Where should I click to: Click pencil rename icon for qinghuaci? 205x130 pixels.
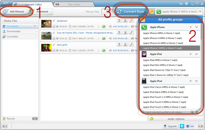pyautogui.click(x=54, y=21)
